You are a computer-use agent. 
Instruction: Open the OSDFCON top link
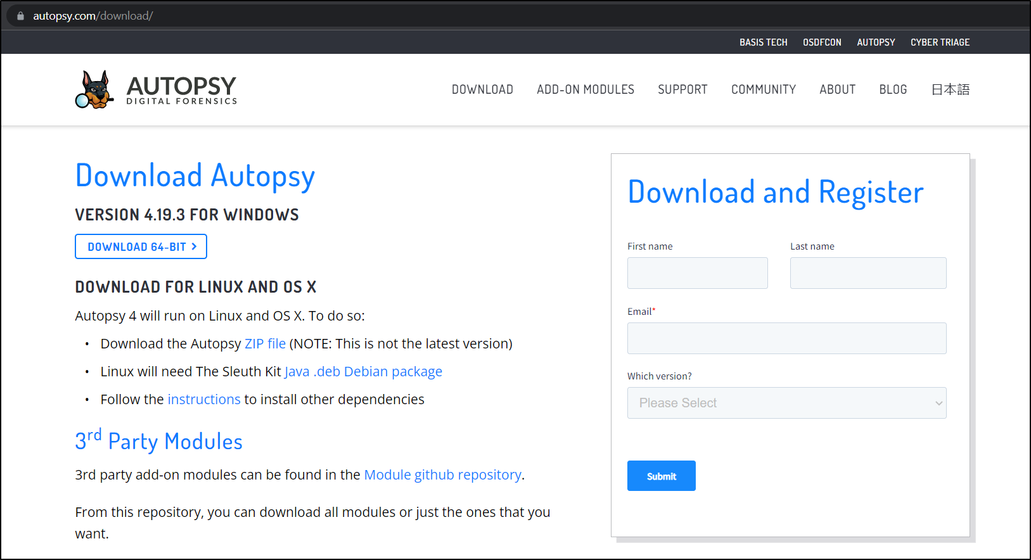coord(822,42)
